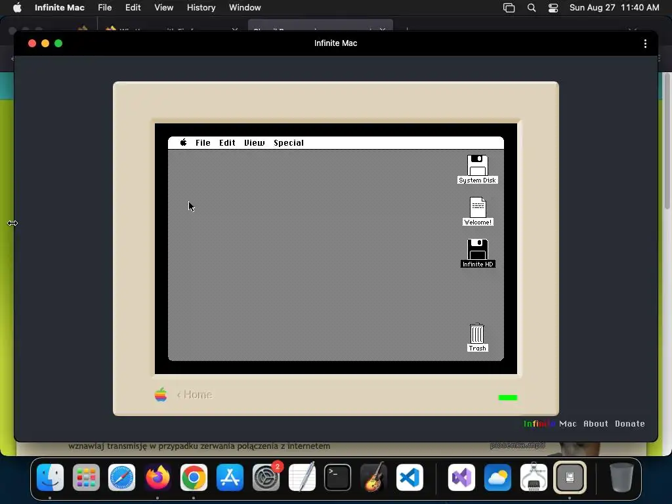Click the green power indicator light
672x504 pixels.
(508, 398)
